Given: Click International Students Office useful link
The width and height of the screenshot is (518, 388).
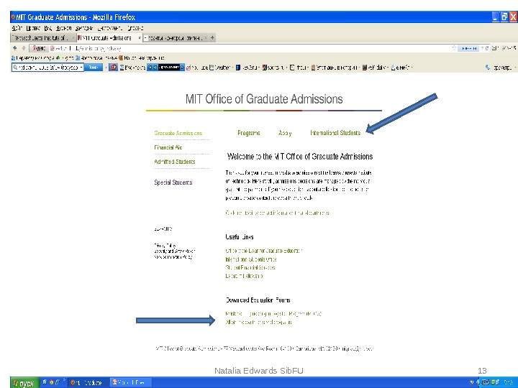Looking at the screenshot, I should [251, 259].
